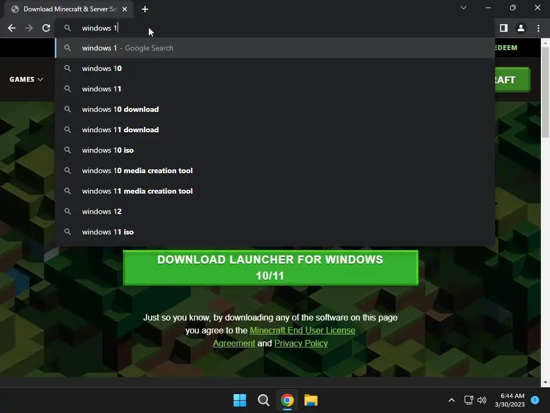This screenshot has width=550, height=413.
Task: Choose 'windows 10 media creation tool' suggestion
Action: point(276,170)
